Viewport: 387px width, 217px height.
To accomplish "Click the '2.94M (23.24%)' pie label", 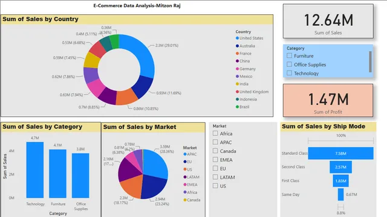I will pos(162,201).
